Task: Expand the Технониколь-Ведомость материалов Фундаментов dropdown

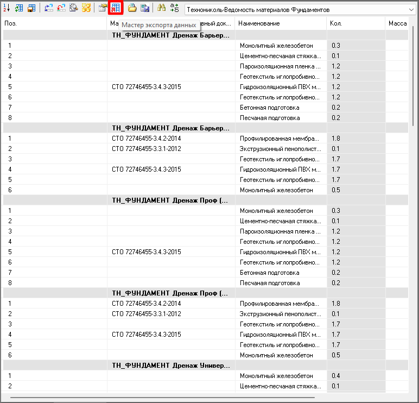Action: tap(410, 9)
